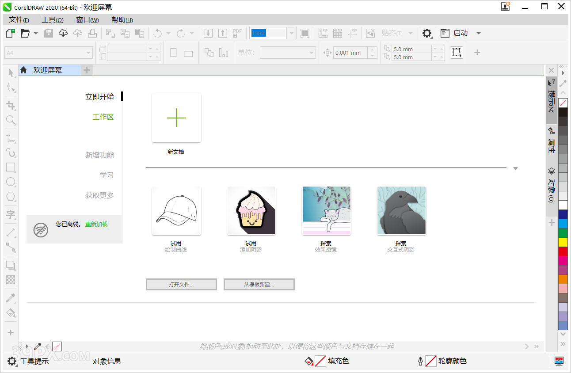The height and width of the screenshot is (373, 571).
Task: Click the cloud download icon
Action: coord(63,33)
